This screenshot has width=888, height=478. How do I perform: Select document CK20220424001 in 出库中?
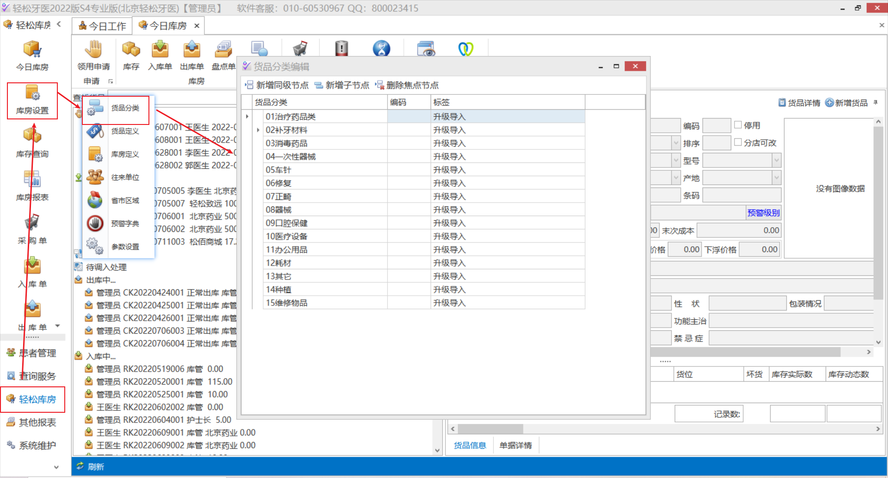(160, 292)
